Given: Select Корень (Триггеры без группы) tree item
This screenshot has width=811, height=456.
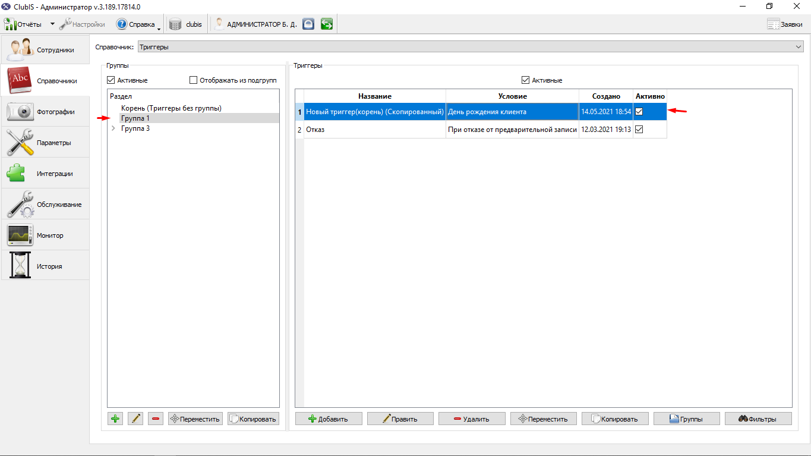Looking at the screenshot, I should click(171, 108).
